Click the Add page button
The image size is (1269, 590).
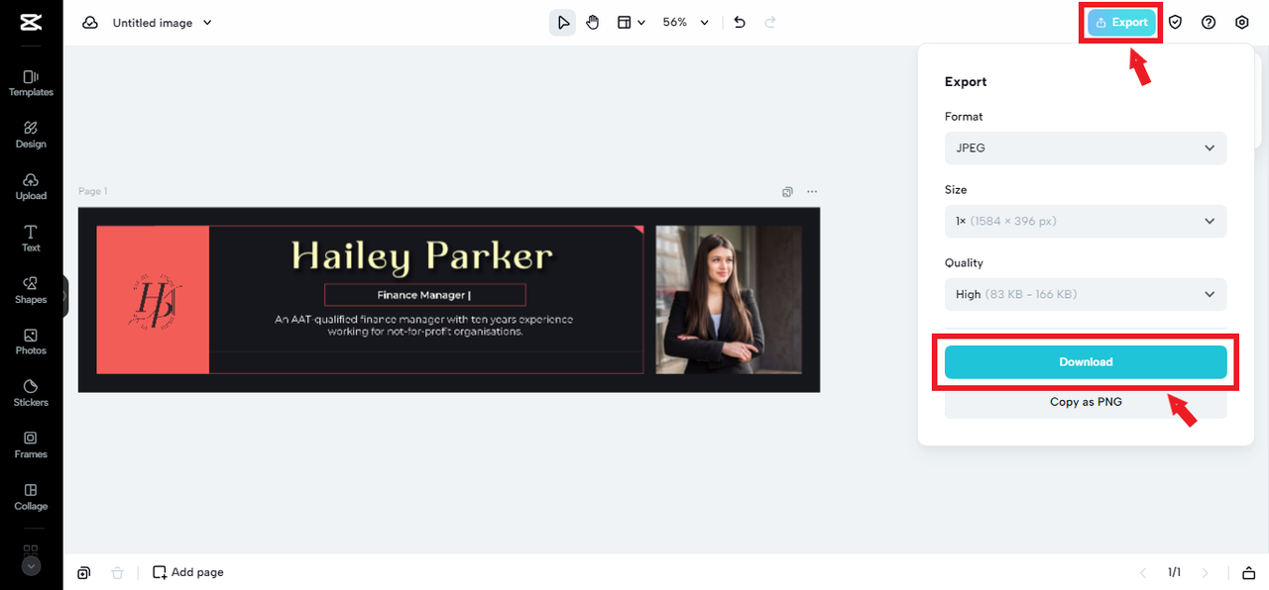click(187, 572)
